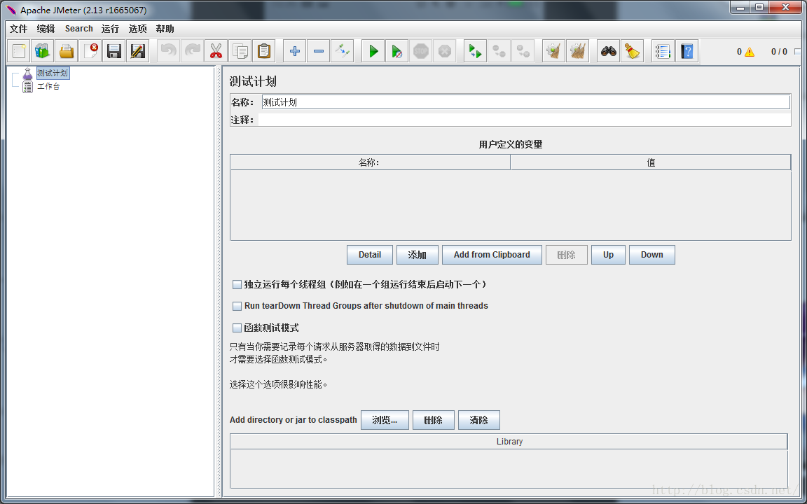807x504 pixels.
Task: Click the Toggle (enable/disable) arrows icon
Action: (343, 51)
